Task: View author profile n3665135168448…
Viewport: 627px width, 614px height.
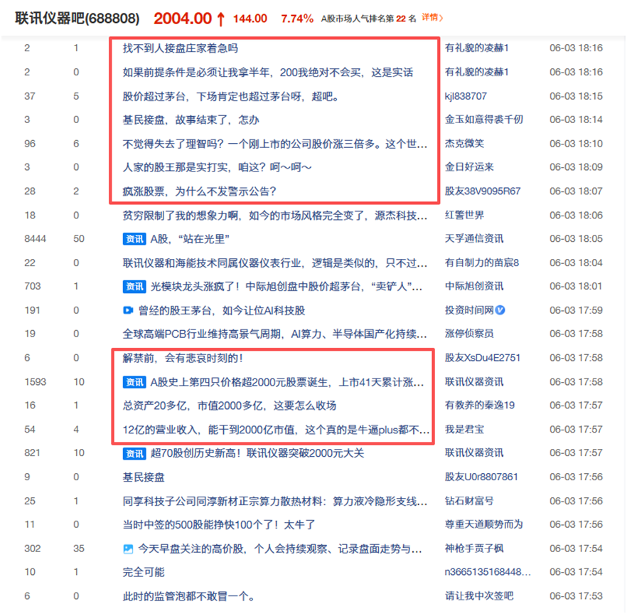Action: [488, 572]
